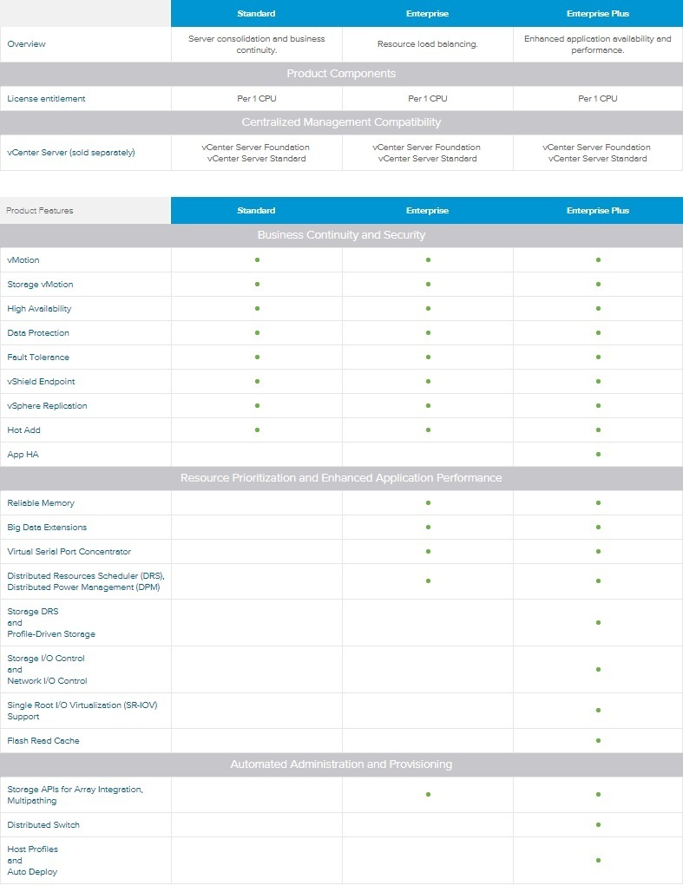The height and width of the screenshot is (892, 683).
Task: Click the Product Features label
Action: tap(40, 211)
